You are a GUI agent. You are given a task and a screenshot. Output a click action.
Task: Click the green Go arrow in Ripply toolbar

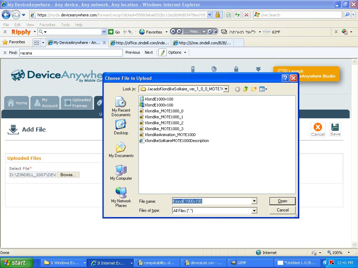[x=111, y=32]
